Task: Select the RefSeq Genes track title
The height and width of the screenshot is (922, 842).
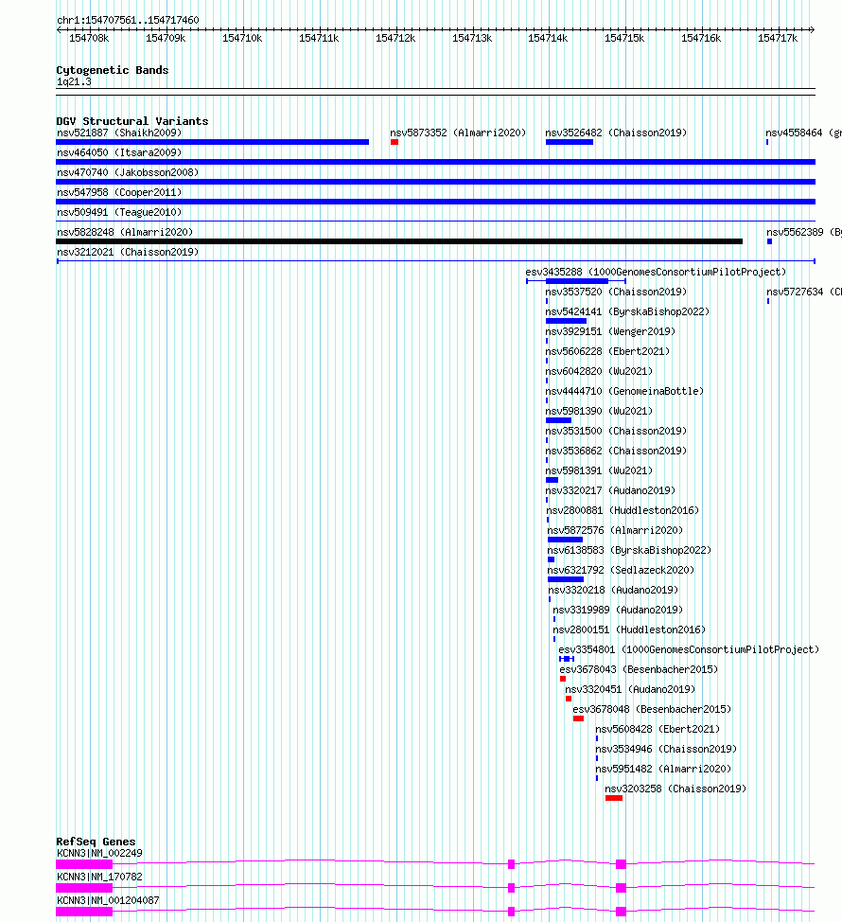Action: pos(96,842)
